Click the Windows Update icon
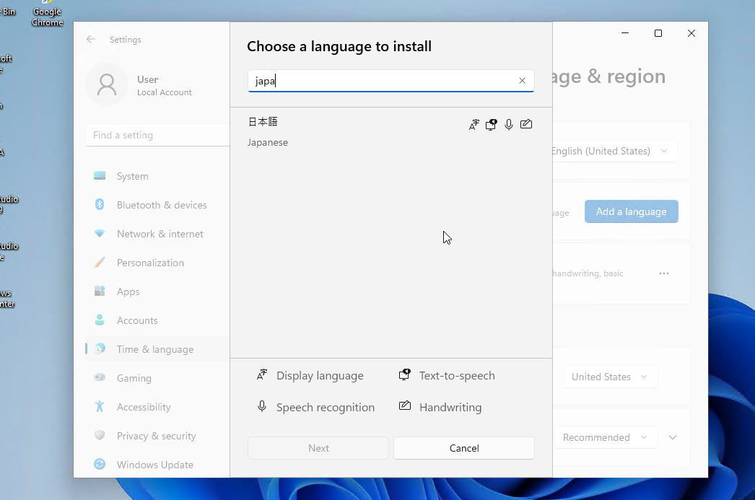Image resolution: width=755 pixels, height=500 pixels. pos(100,465)
